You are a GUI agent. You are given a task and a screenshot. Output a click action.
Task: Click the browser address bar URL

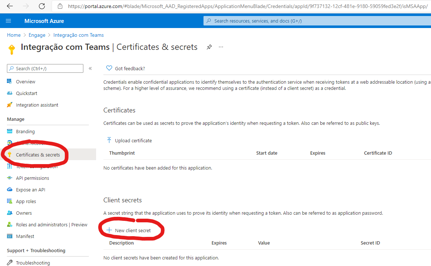point(248,6)
